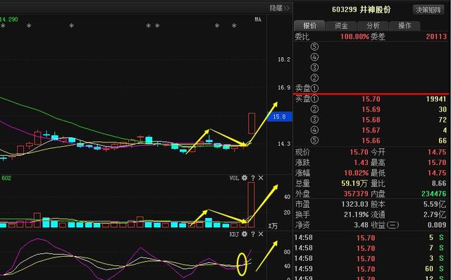Image resolution: width=451 pixels, height=280 pixels.
Task: Open VOL indicator settings gear
Action: (x=245, y=178)
